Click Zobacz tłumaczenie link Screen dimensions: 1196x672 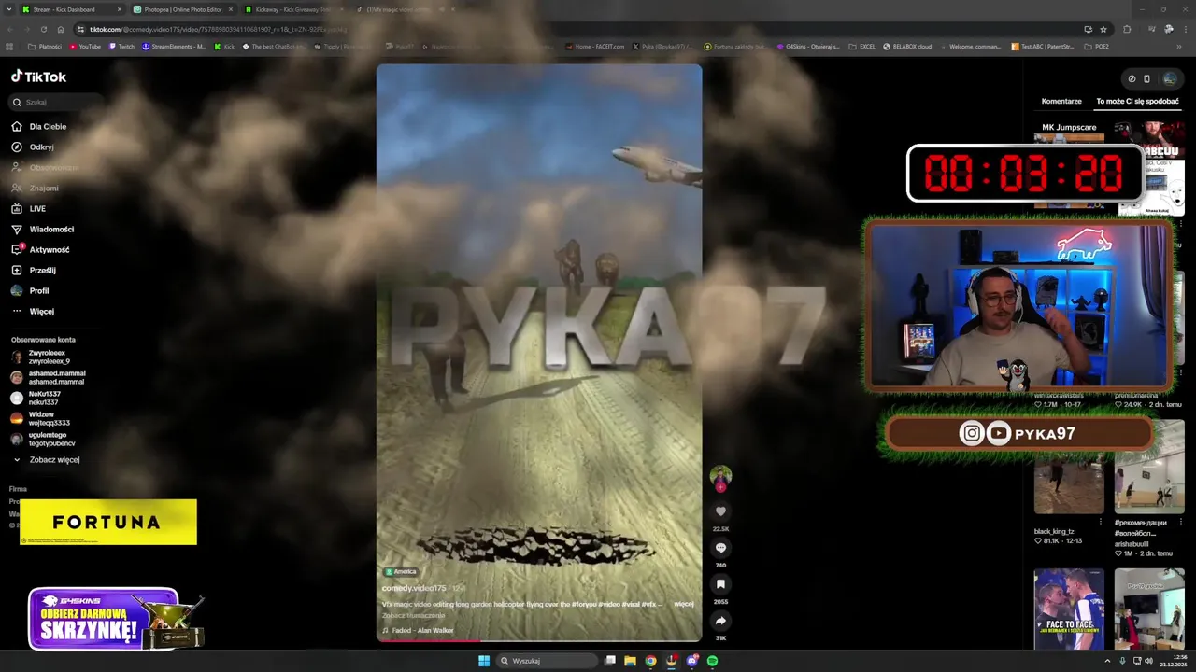[x=413, y=615]
